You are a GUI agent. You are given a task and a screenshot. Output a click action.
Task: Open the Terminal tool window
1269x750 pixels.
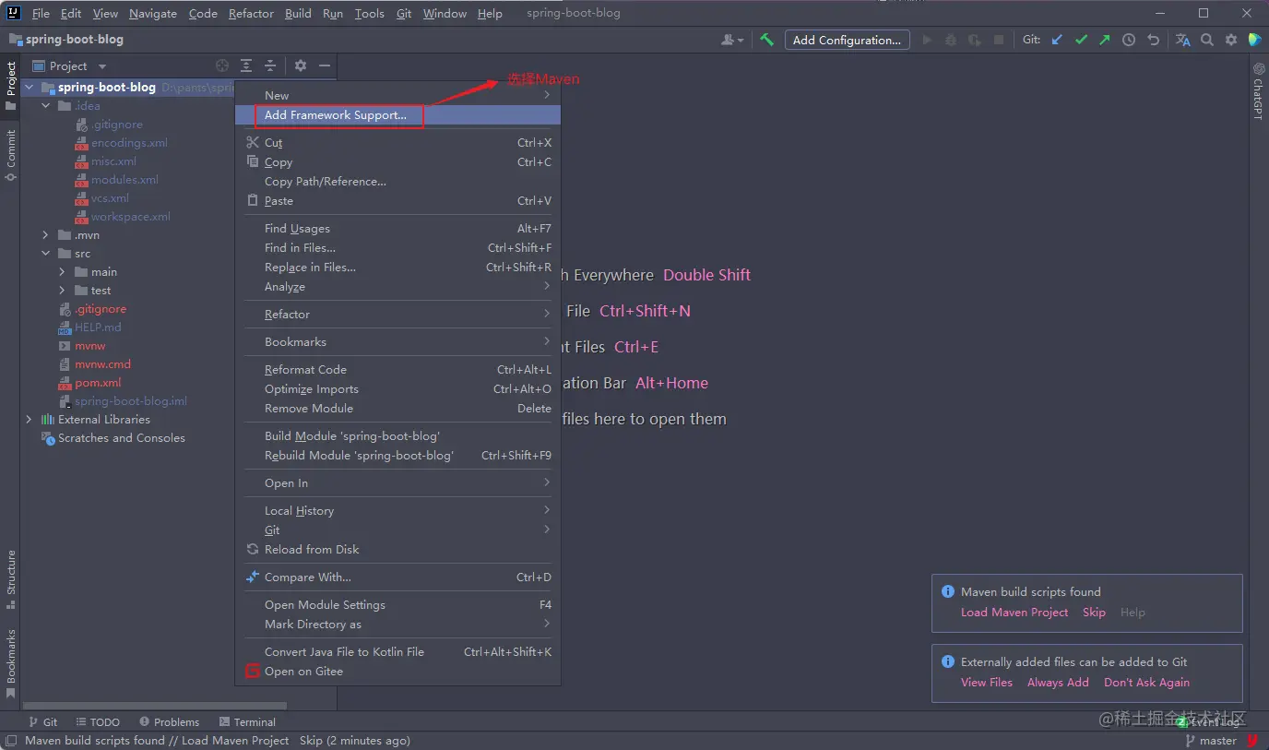coord(248,722)
